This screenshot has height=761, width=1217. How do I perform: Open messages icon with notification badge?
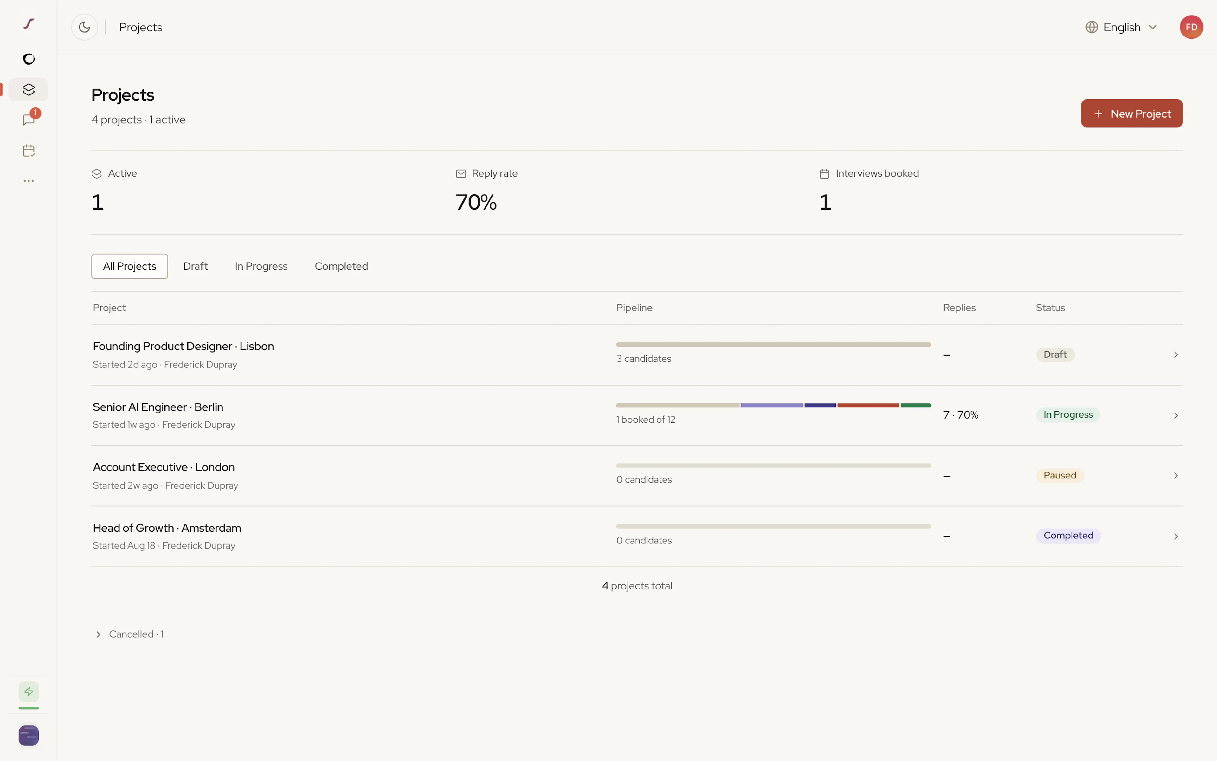tap(29, 120)
